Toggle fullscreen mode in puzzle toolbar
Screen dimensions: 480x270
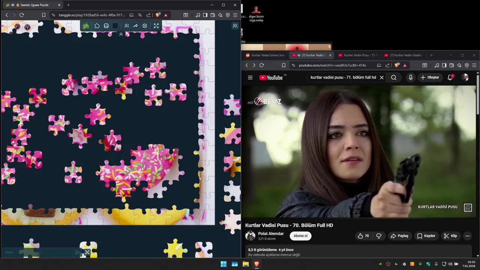156,26
